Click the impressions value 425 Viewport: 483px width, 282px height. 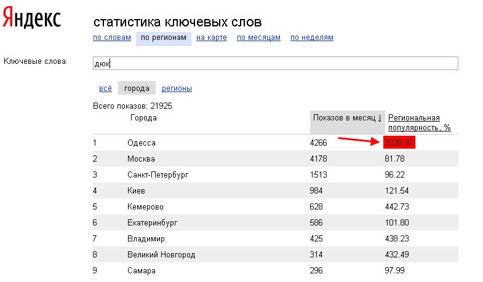(316, 239)
